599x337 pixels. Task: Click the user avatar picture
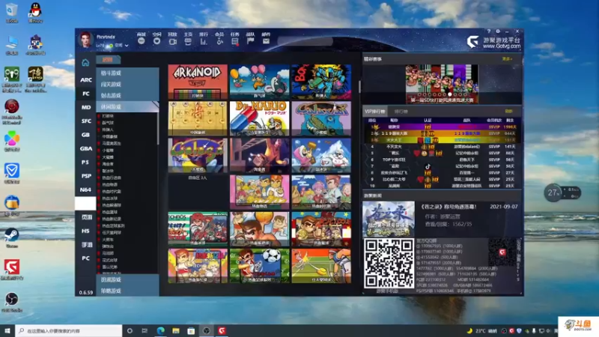[x=85, y=40]
